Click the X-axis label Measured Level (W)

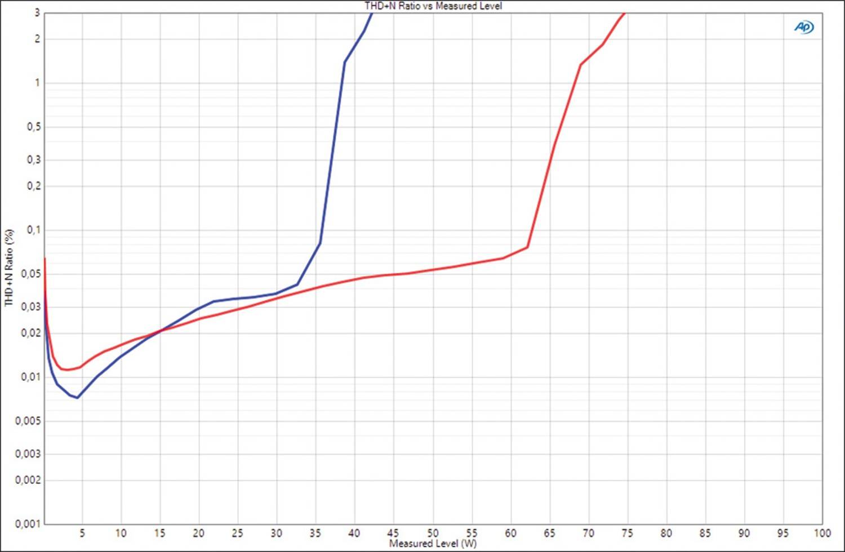point(433,544)
